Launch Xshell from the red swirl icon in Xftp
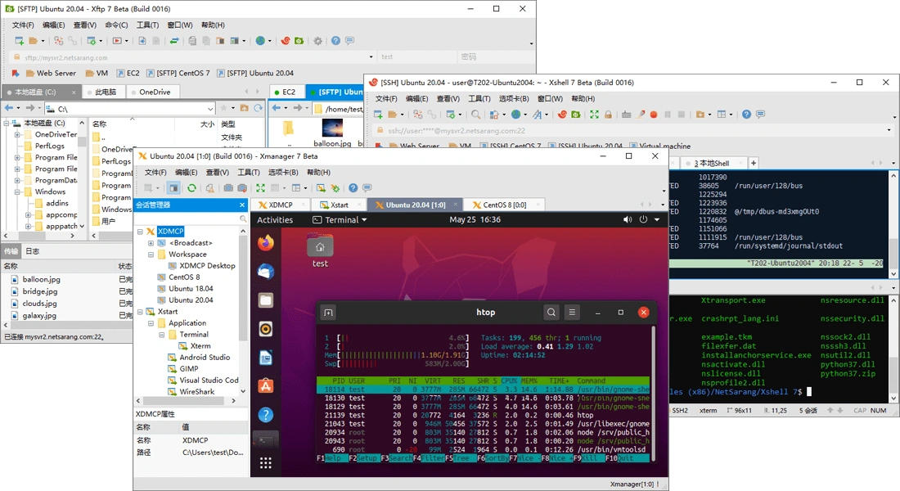The height and width of the screenshot is (491, 900). (286, 41)
